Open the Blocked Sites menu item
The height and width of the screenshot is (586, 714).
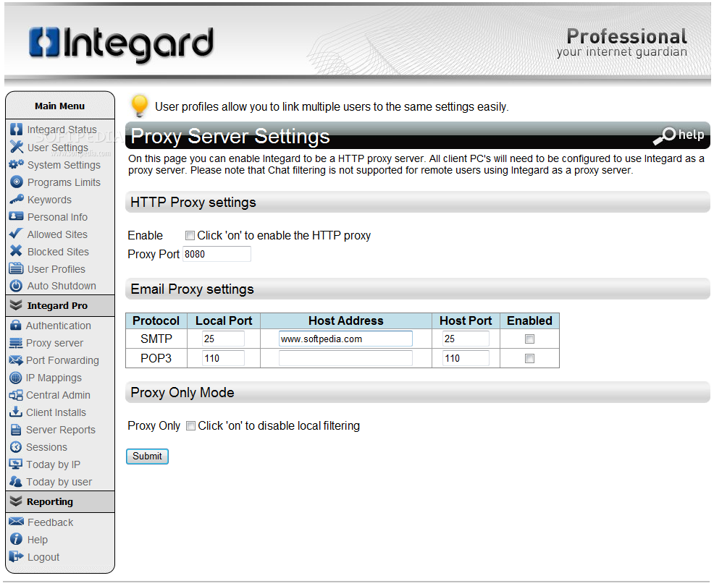[58, 252]
